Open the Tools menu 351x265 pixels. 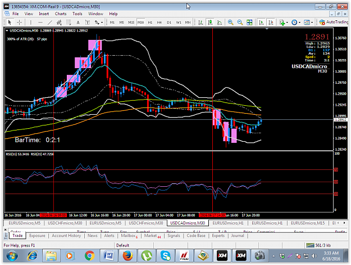(x=78, y=14)
